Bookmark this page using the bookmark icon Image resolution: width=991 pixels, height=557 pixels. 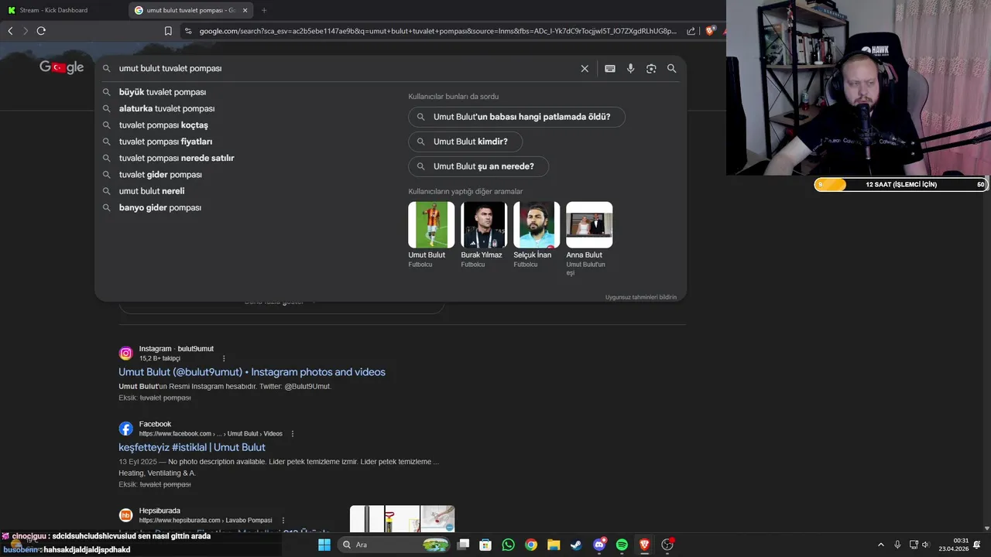click(x=168, y=31)
